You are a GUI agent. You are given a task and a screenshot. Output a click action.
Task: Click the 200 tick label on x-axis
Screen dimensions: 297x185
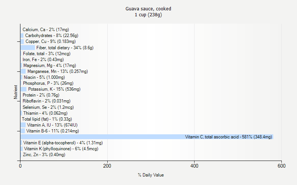pos(107,166)
